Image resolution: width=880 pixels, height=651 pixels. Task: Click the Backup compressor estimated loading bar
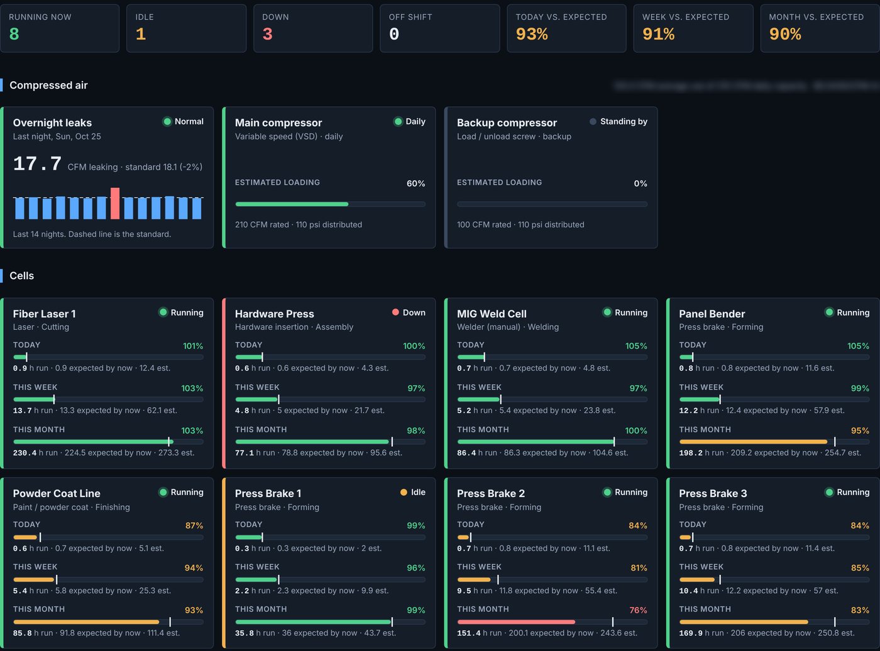(x=552, y=204)
